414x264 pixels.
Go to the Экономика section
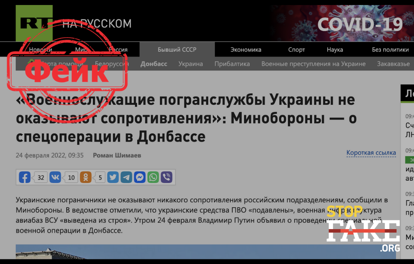(x=246, y=50)
